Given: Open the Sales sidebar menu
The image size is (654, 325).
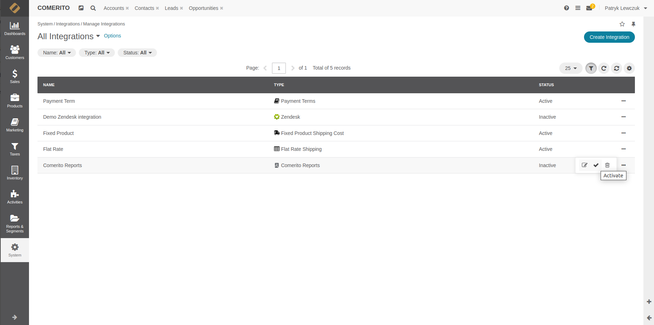Looking at the screenshot, I should click(x=15, y=76).
